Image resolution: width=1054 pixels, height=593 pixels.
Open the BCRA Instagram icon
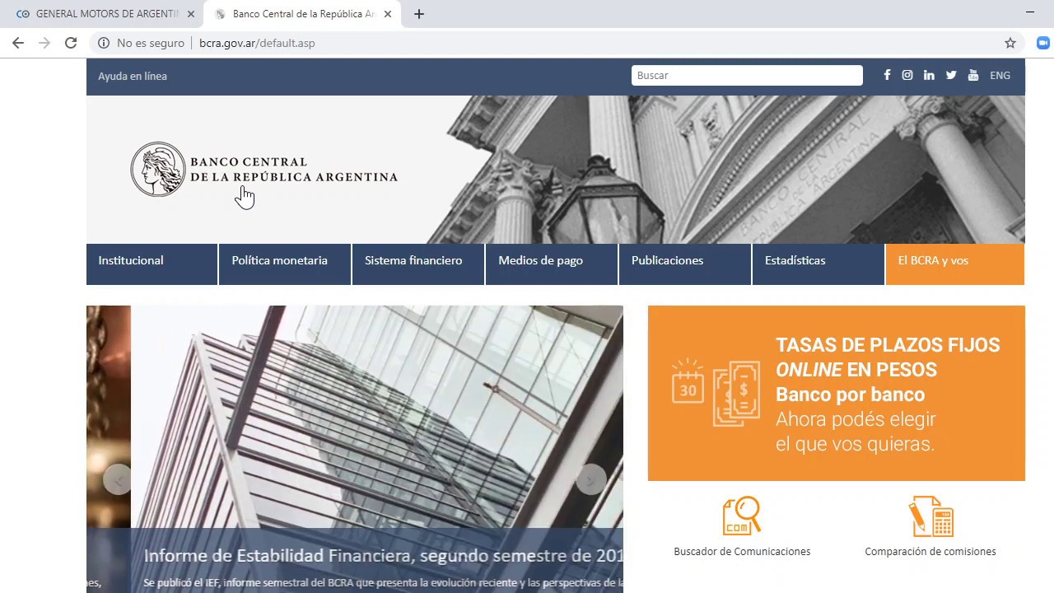(x=907, y=75)
